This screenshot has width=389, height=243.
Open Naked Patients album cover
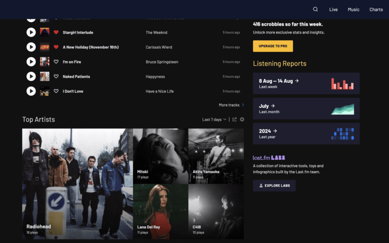(x=45, y=77)
